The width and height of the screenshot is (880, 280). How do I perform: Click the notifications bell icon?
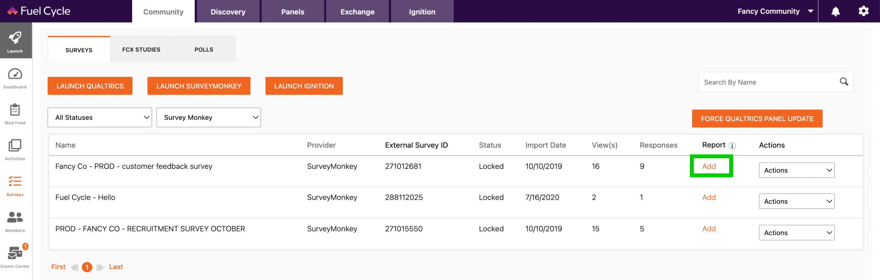835,11
